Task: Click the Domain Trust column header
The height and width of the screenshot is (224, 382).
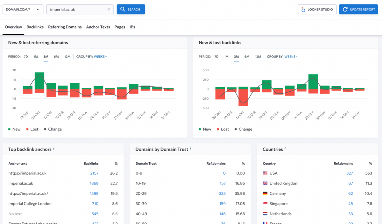Action: pos(146,164)
